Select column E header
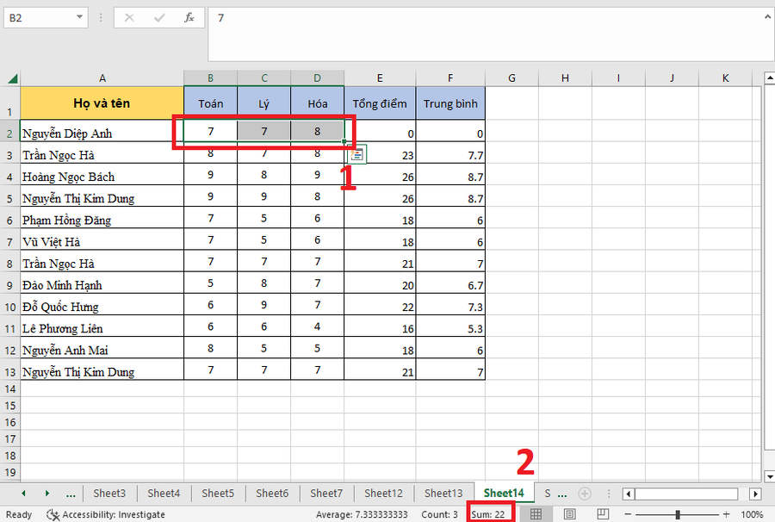775x522 pixels. [x=380, y=78]
